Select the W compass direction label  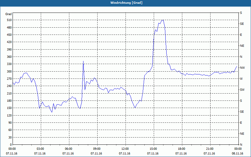click(241, 79)
